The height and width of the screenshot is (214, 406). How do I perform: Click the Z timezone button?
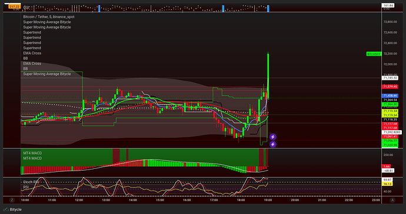click(12, 200)
